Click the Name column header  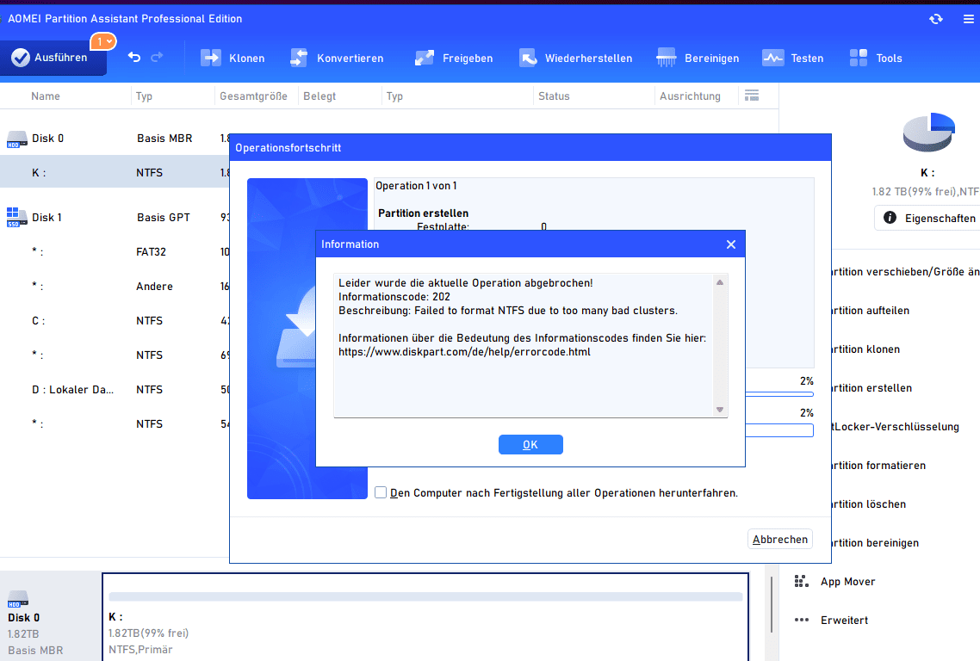pos(46,96)
